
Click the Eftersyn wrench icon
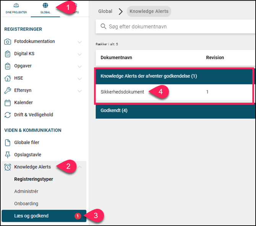click(7, 90)
